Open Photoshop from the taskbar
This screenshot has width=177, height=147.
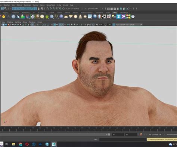click(40, 144)
